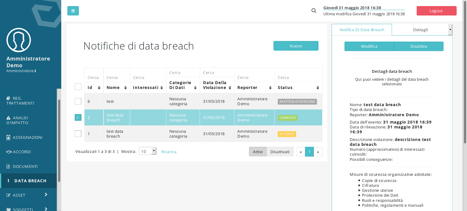Open Assegnazioni menu item
The image size is (467, 211).
pos(28,137)
